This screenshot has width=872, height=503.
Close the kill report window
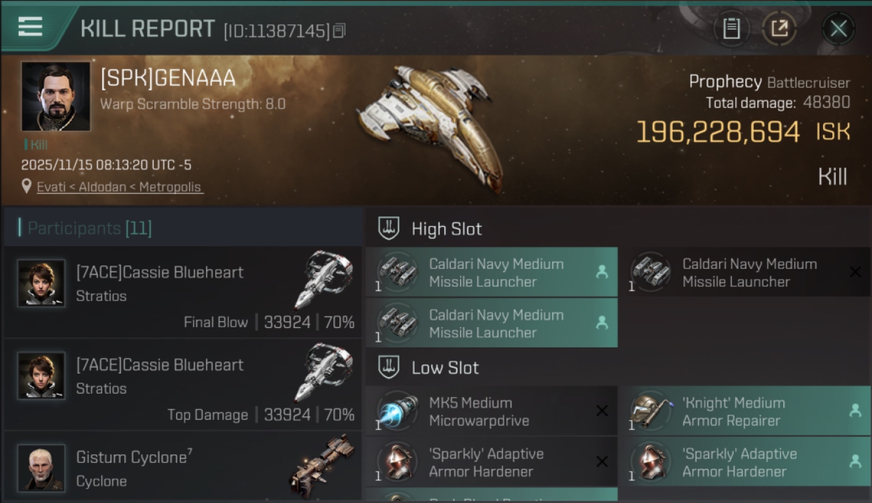[x=838, y=29]
